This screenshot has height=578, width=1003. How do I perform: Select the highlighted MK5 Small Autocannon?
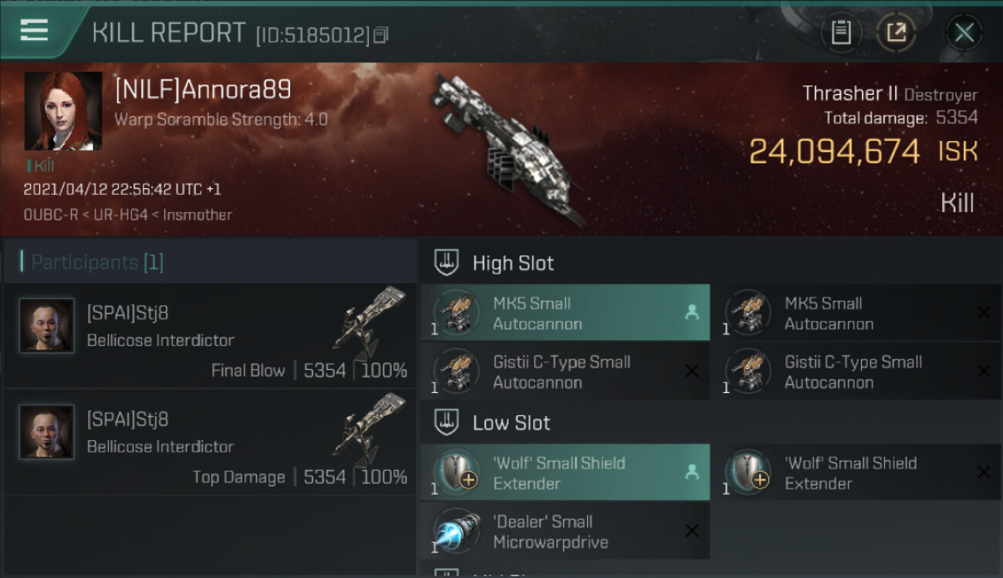565,313
